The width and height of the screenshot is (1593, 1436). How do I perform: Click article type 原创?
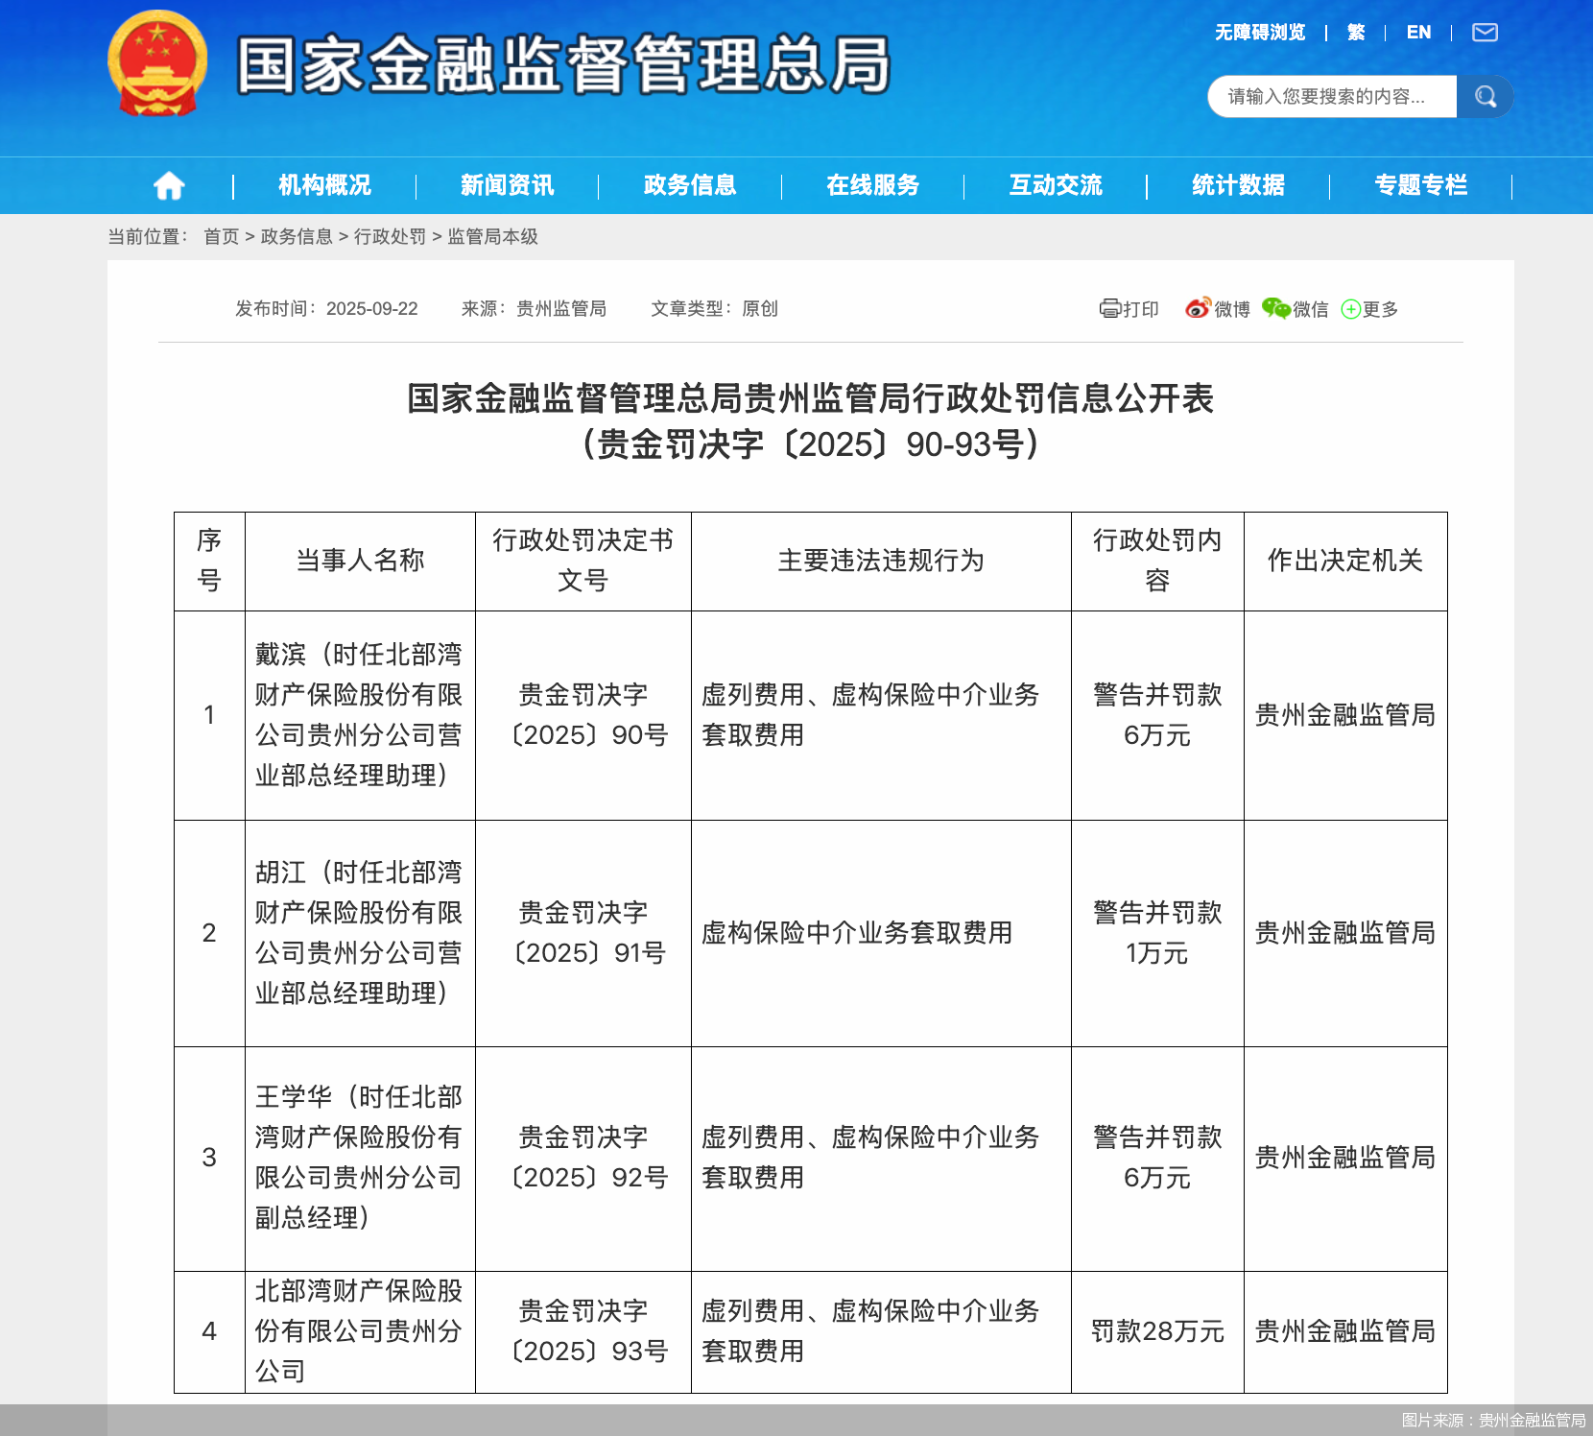pos(760,309)
